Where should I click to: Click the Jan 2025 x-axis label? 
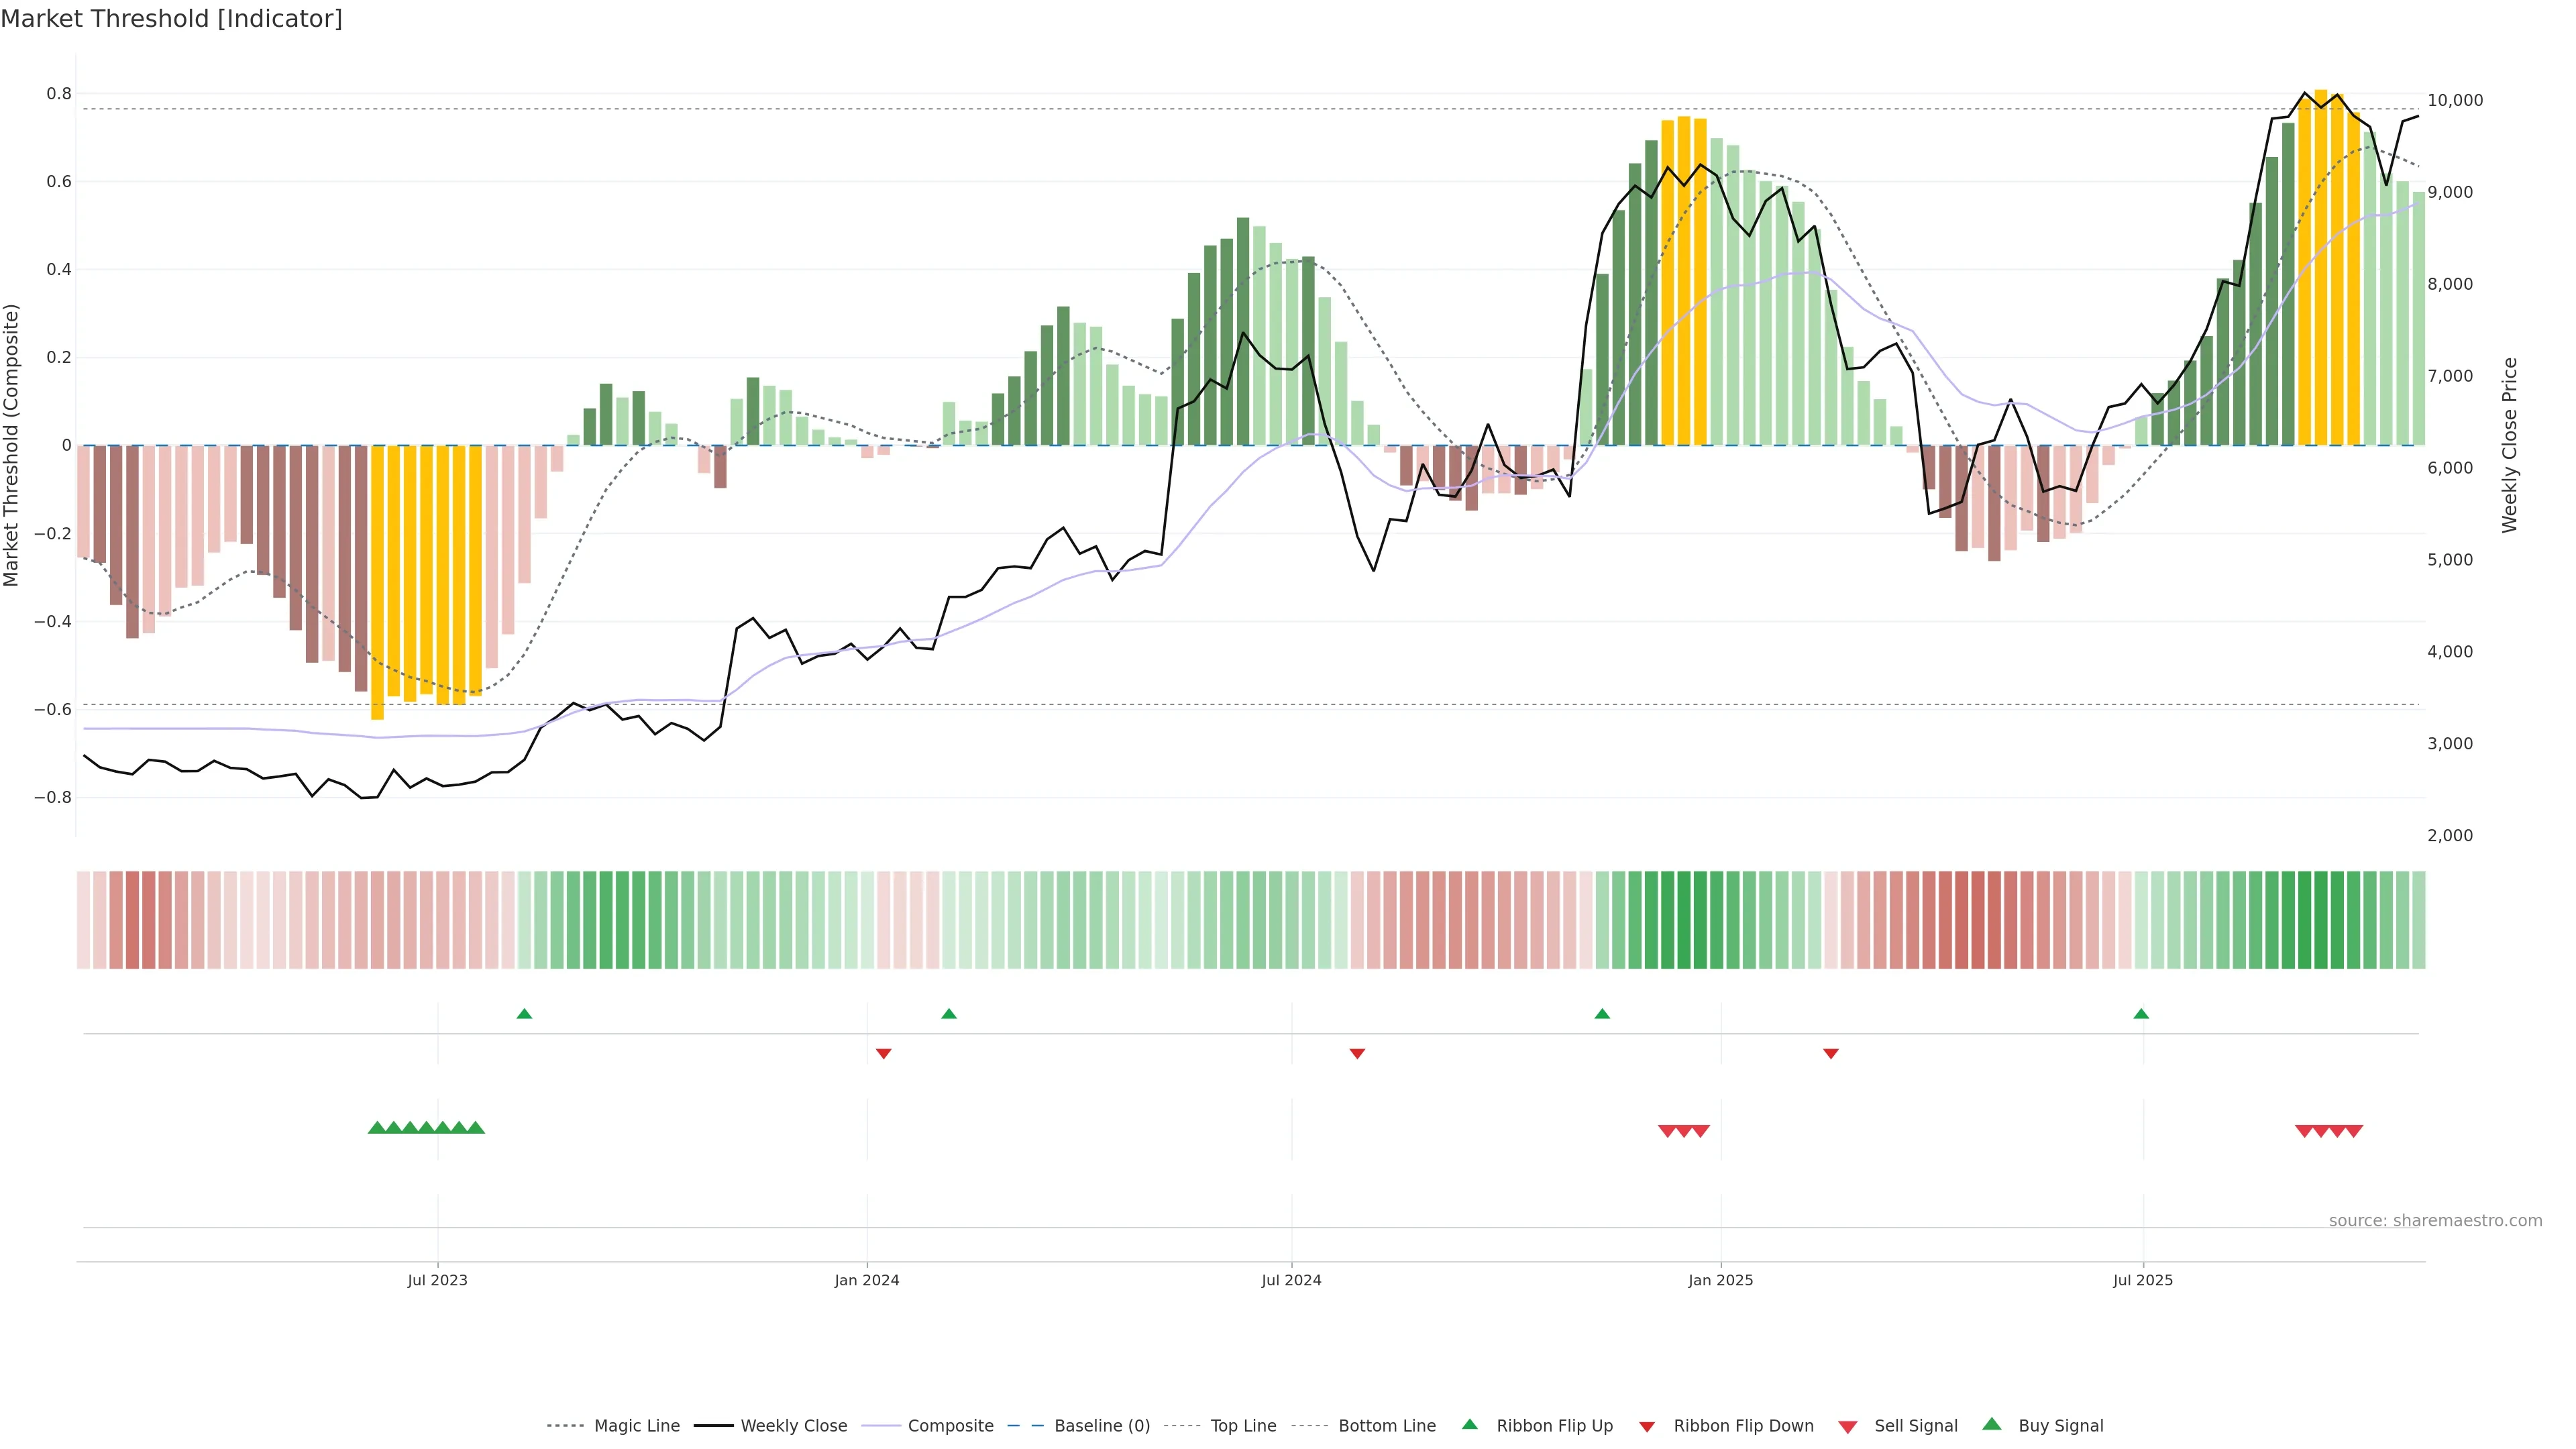pos(1720,1280)
